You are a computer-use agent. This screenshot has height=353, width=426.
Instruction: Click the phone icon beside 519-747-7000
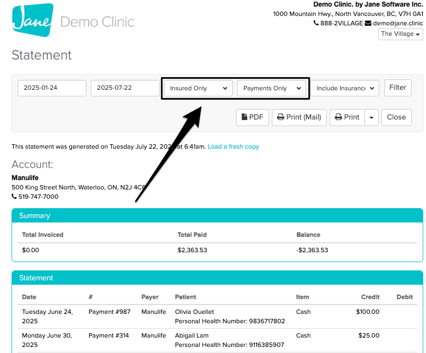pyautogui.click(x=14, y=196)
